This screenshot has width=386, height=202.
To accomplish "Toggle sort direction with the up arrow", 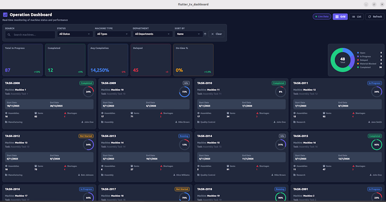I will point(205,34).
